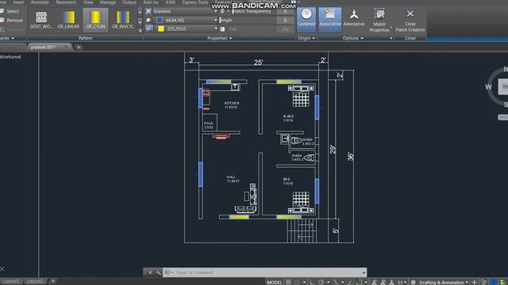Viewport: 508px width, 285px height.
Task: Click the clean screen status icon
Action: coord(502,283)
